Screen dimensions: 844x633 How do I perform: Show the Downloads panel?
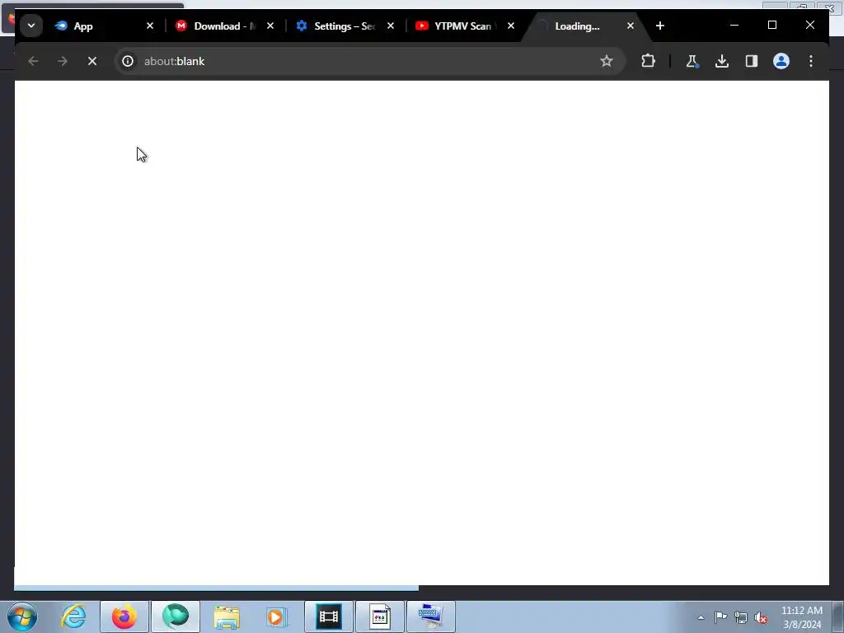point(722,61)
